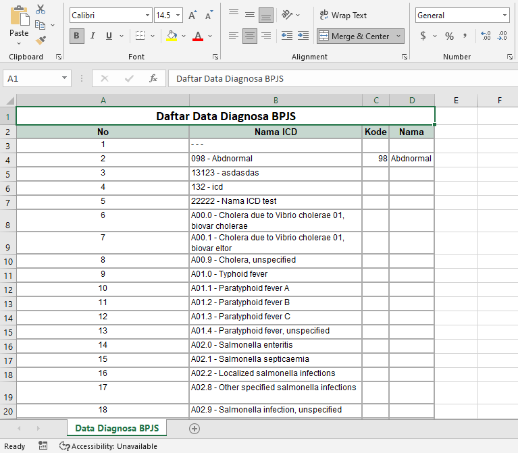
Task: Decrease the cell indent
Action: (x=287, y=36)
